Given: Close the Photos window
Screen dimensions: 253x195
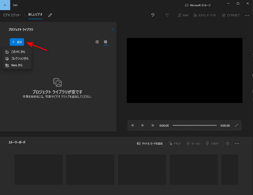Looking at the screenshot, I should click(x=248, y=4).
